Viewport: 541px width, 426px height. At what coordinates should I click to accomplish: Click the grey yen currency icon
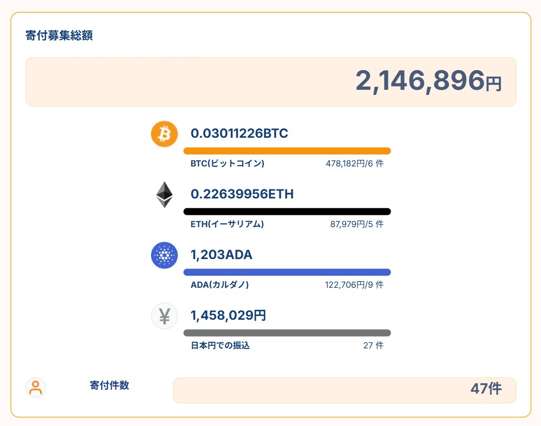(164, 316)
